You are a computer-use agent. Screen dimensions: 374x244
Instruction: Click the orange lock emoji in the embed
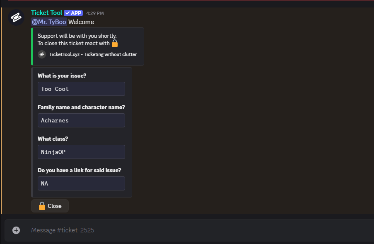click(115, 43)
